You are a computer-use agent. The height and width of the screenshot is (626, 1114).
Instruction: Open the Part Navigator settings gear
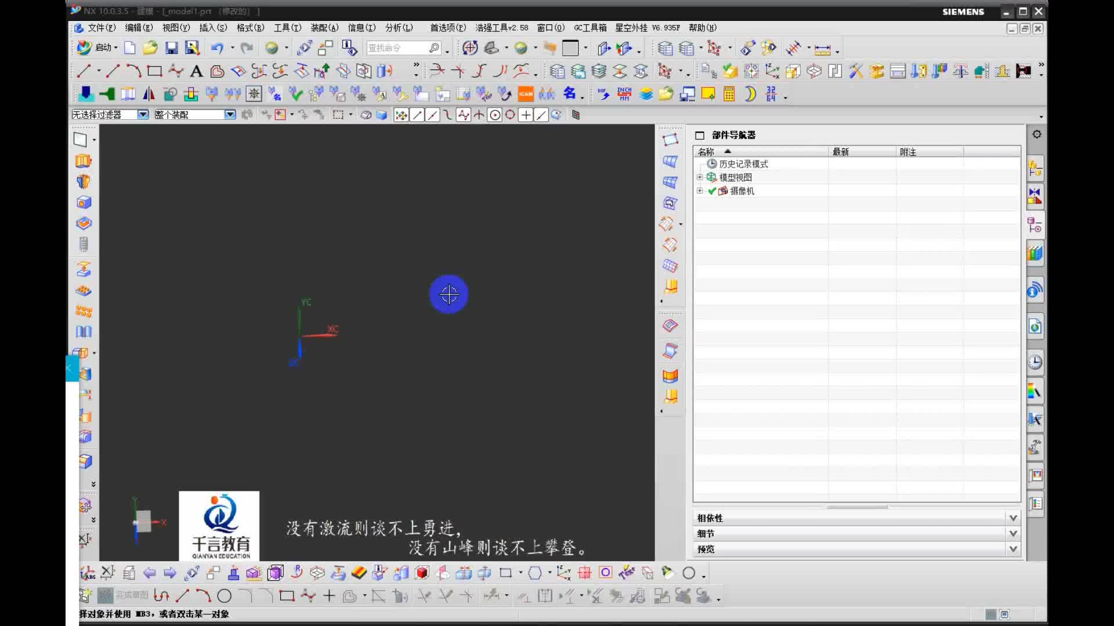click(1037, 134)
